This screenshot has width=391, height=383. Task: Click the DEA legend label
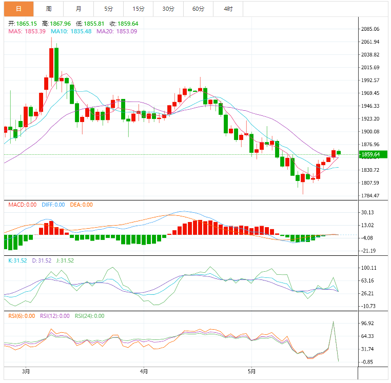point(81,205)
